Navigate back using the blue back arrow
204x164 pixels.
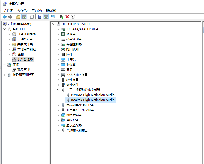click(5, 17)
